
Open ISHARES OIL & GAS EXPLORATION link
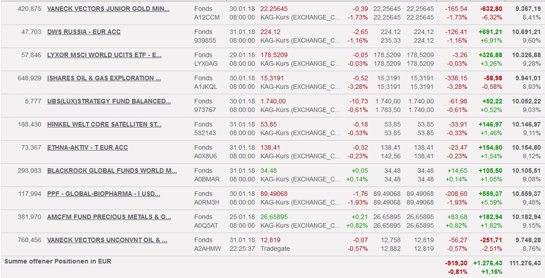pyautogui.click(x=104, y=78)
